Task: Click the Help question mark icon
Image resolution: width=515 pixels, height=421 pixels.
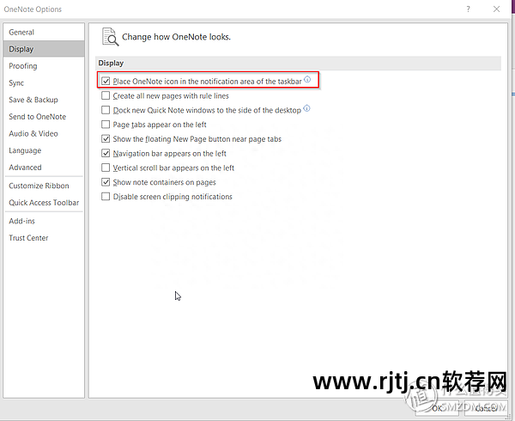Action: tap(468, 9)
